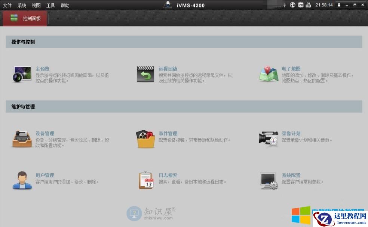Open the 工具 menu
The width and height of the screenshot is (368, 227).
[x=50, y=5]
